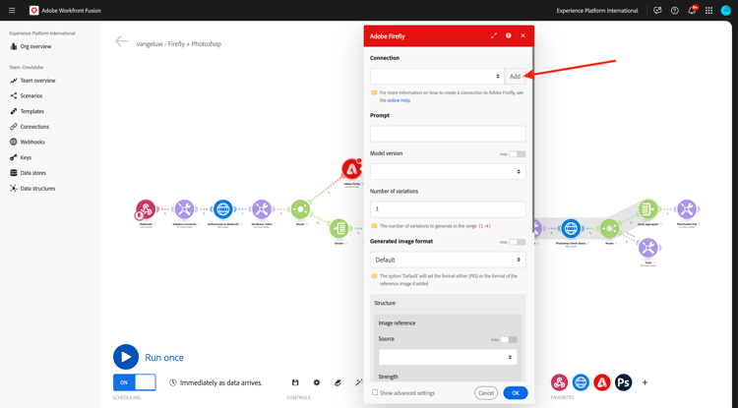Select the first Router module after Set Bearer Token
This screenshot has height=408, width=738.
click(x=300, y=209)
